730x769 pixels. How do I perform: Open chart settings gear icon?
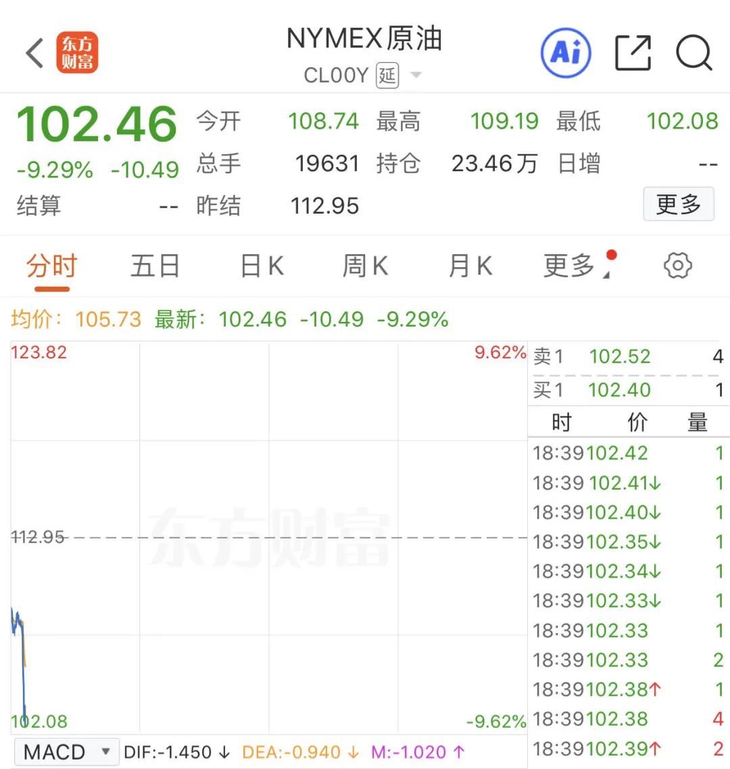point(677,266)
